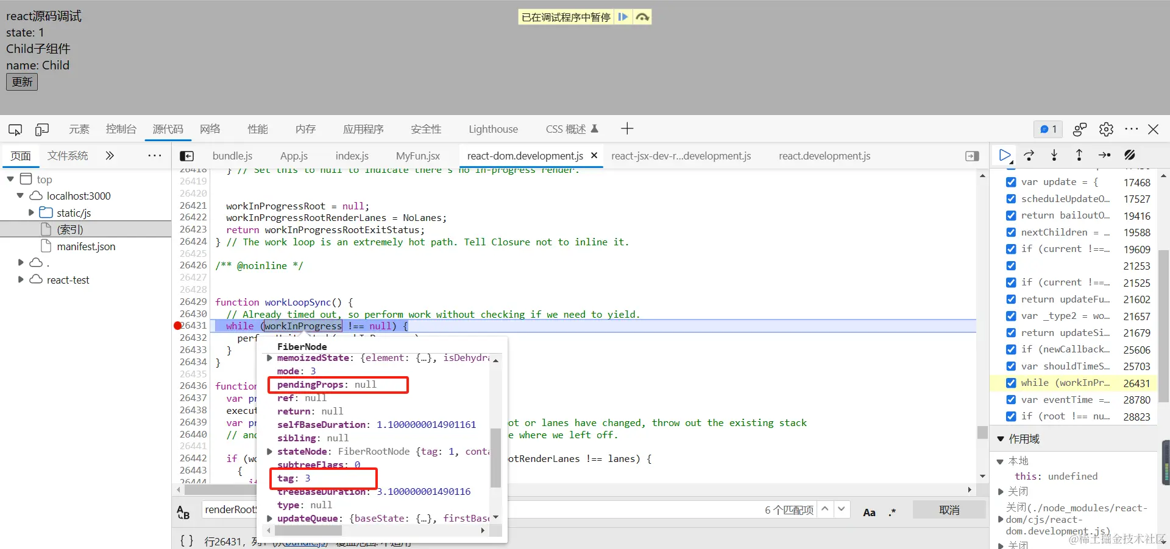Jump to previous search match

point(824,509)
